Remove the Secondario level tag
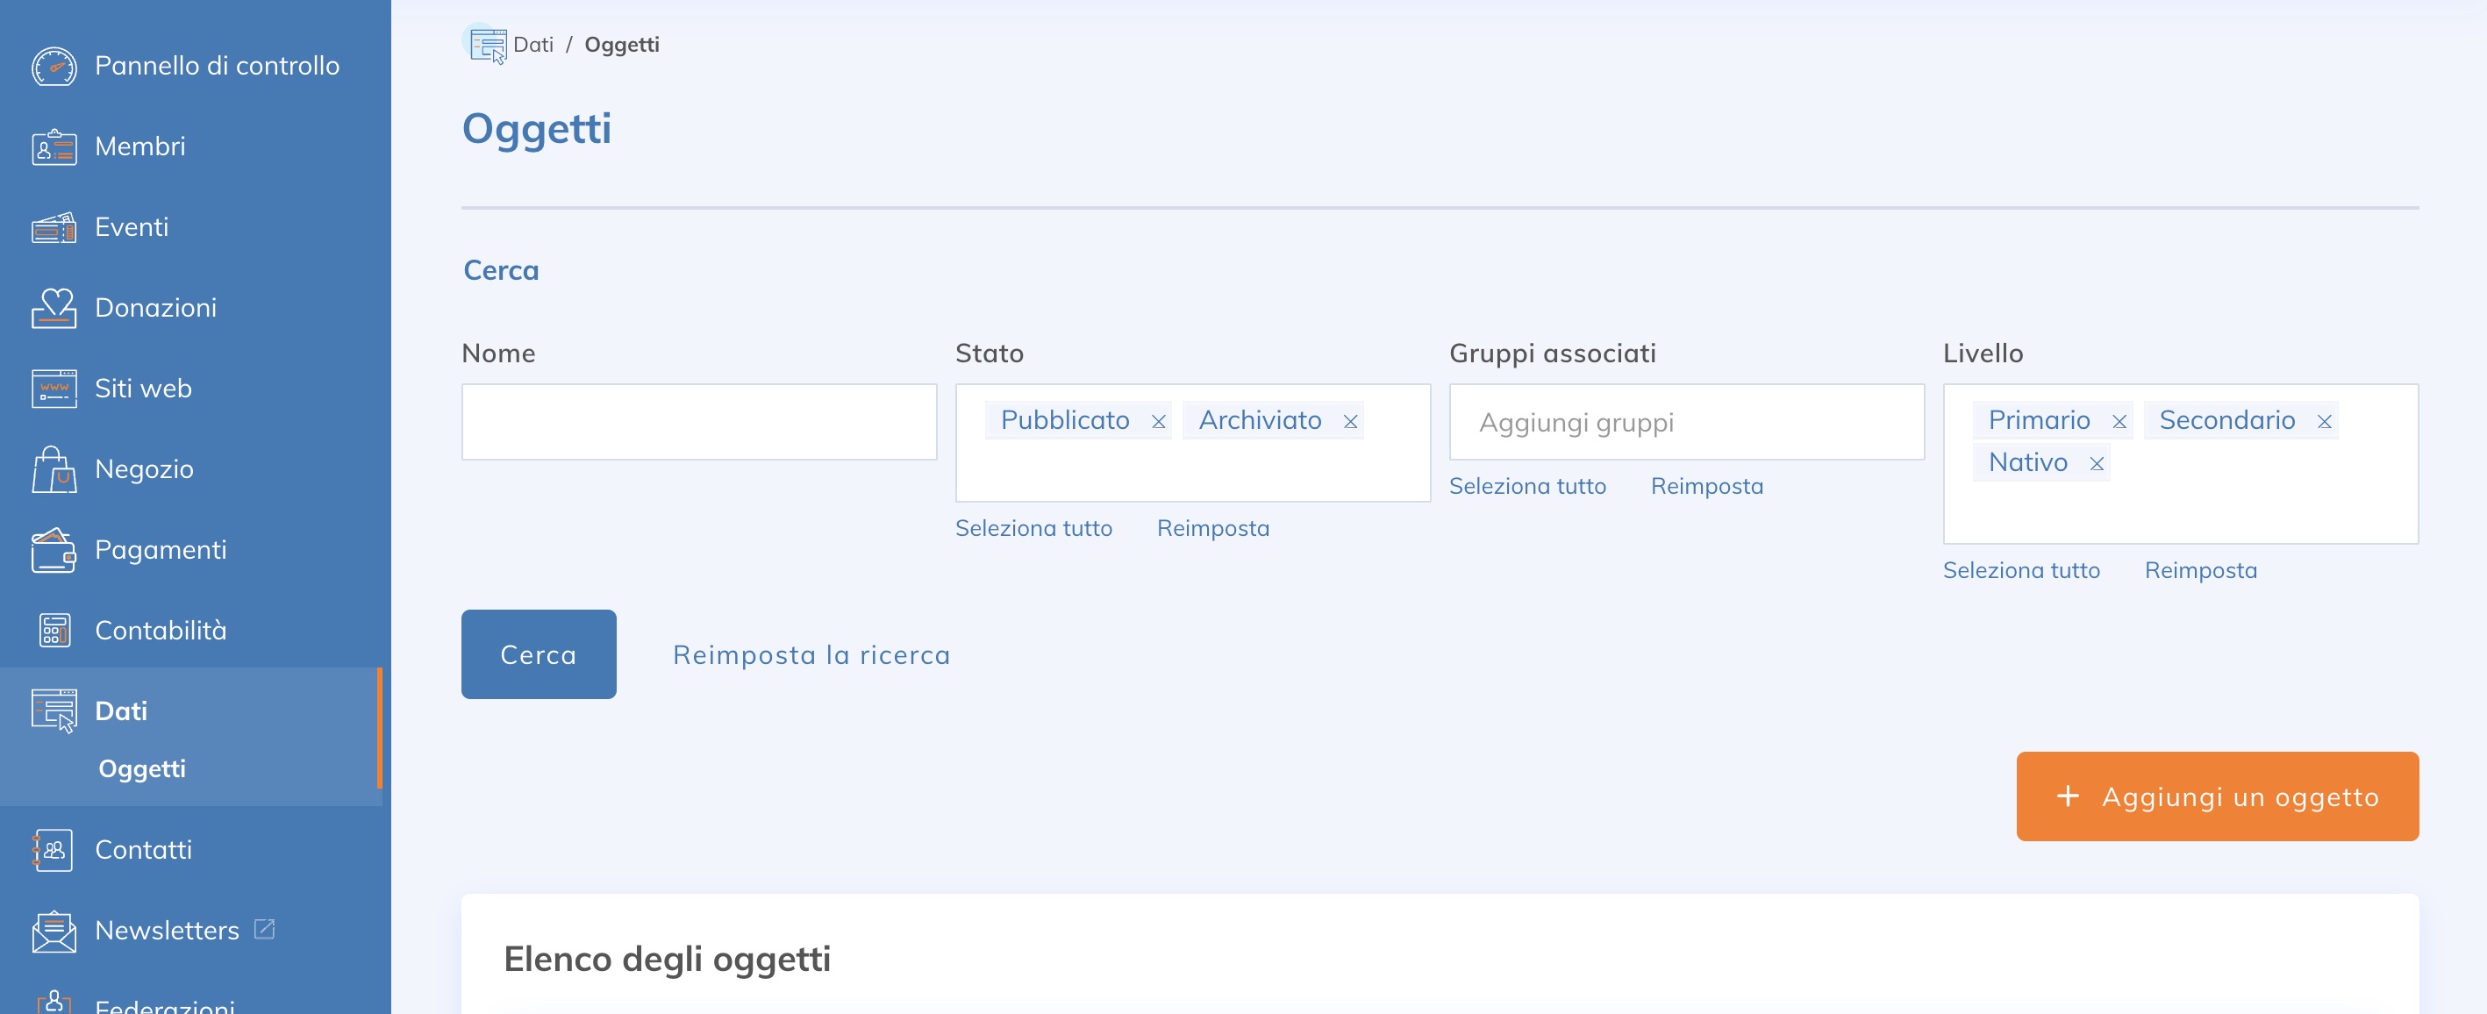 click(2325, 422)
